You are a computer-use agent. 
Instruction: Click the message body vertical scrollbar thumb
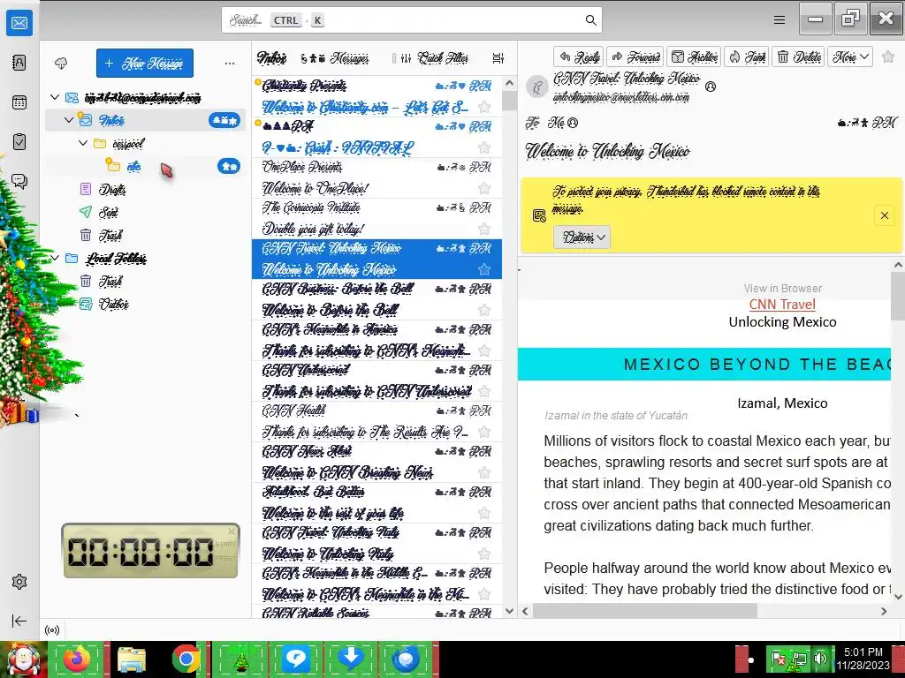coord(898,297)
